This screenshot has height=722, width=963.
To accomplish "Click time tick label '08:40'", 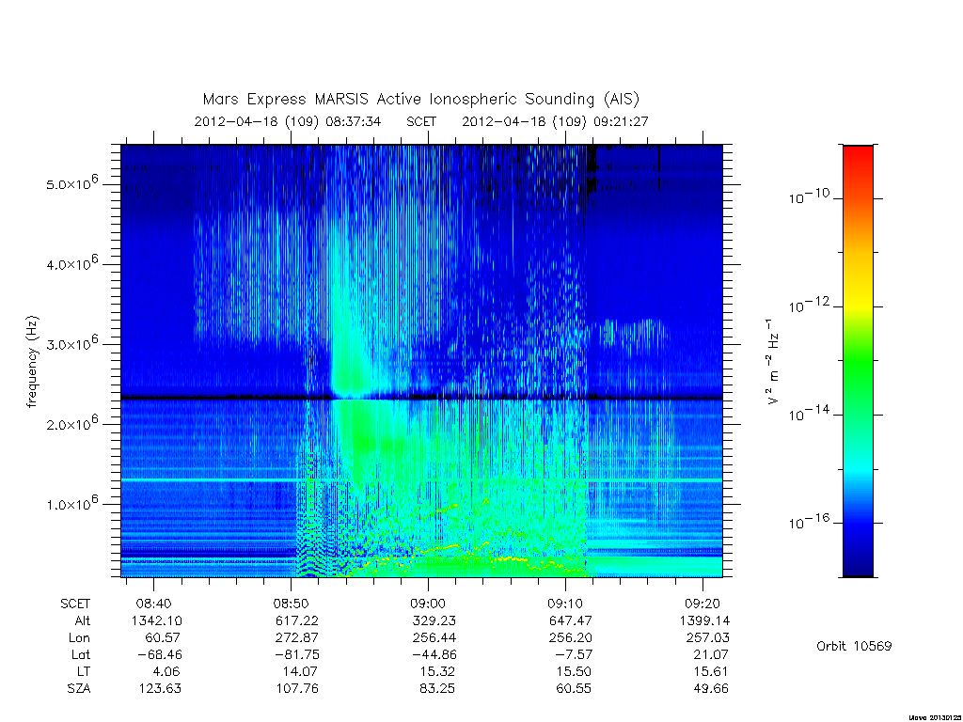I will pos(153,604).
